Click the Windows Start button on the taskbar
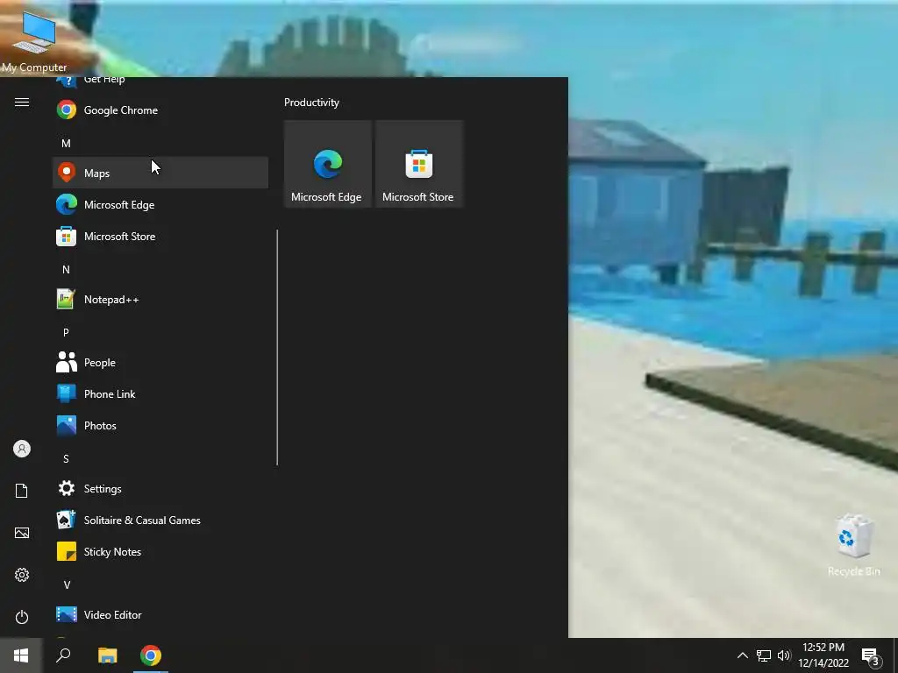 click(x=21, y=655)
